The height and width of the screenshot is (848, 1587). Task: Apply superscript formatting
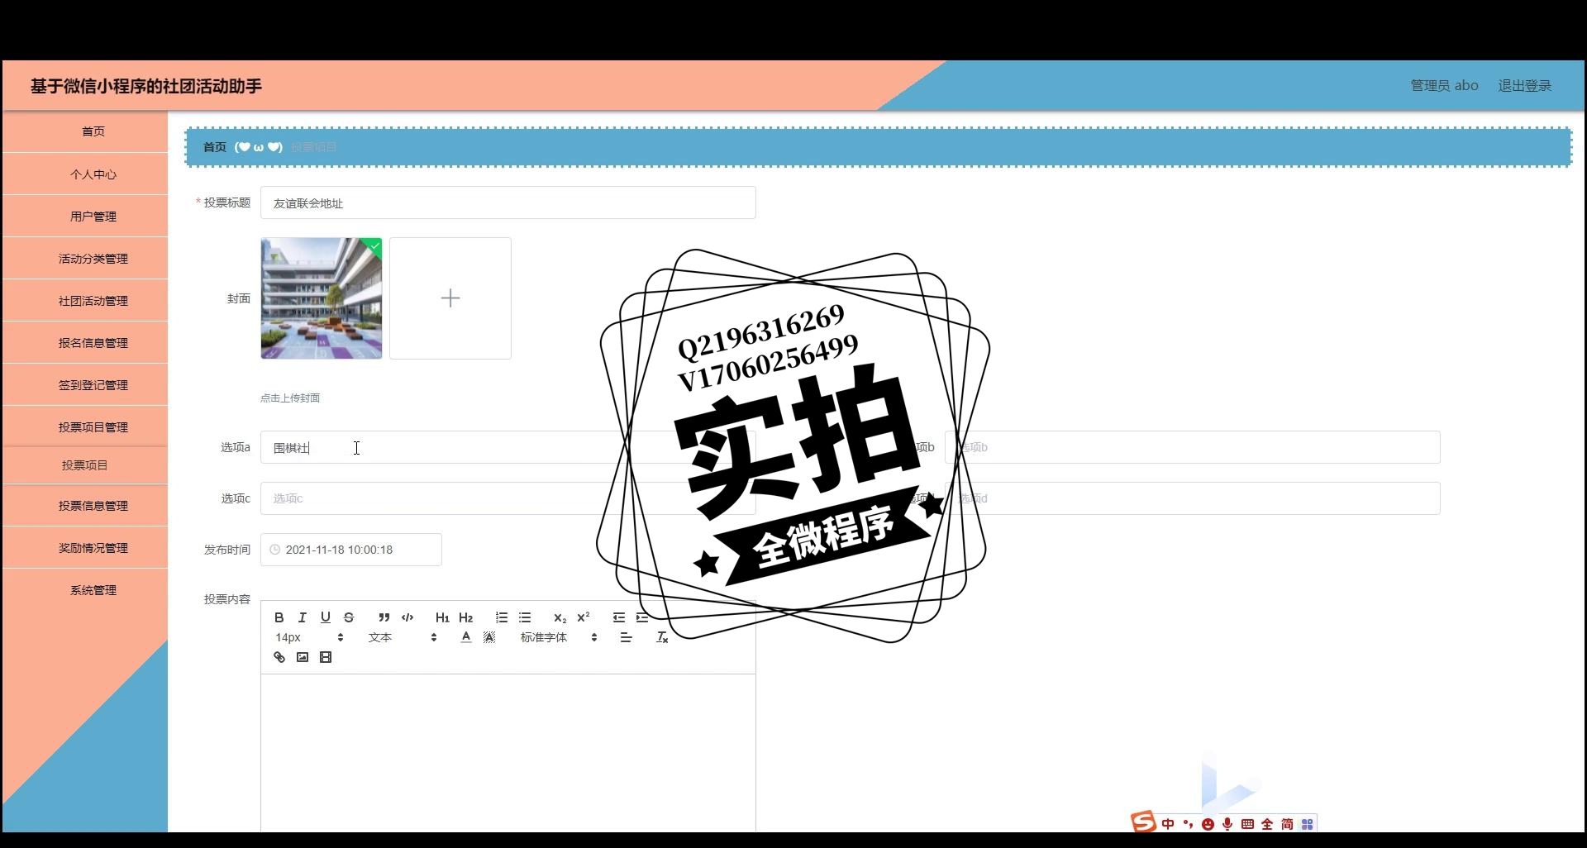pyautogui.click(x=584, y=617)
